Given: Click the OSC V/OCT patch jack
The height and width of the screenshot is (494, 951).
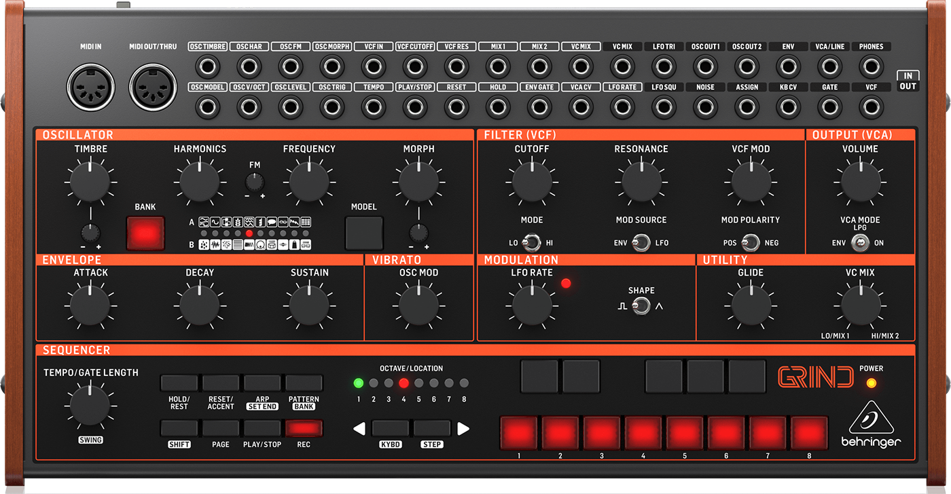Looking at the screenshot, I should pyautogui.click(x=249, y=107).
